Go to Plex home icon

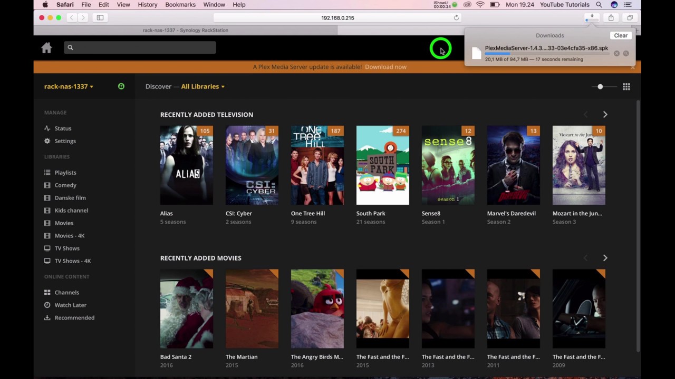pos(46,48)
